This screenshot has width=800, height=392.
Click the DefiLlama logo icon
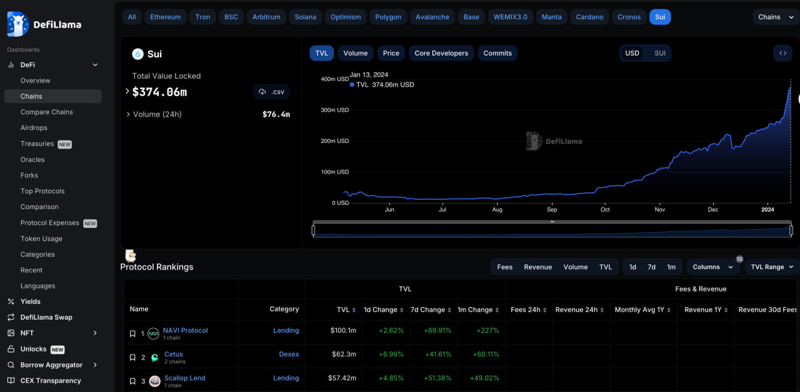pos(18,24)
